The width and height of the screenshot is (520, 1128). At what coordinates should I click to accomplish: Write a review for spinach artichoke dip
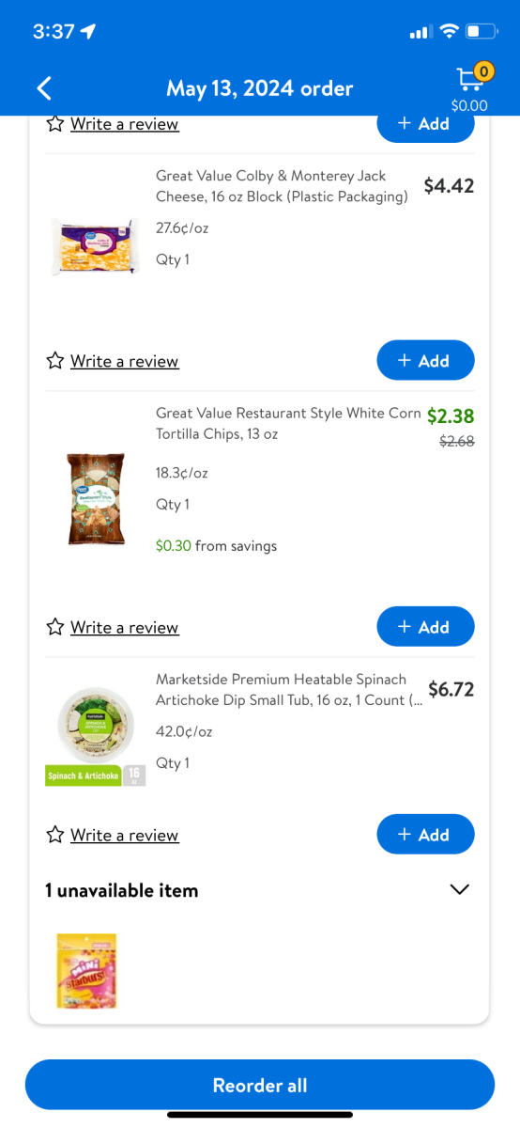pyautogui.click(x=124, y=835)
